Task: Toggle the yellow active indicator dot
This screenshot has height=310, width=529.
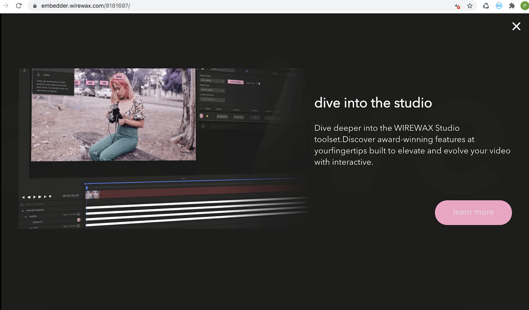Action: point(207,116)
